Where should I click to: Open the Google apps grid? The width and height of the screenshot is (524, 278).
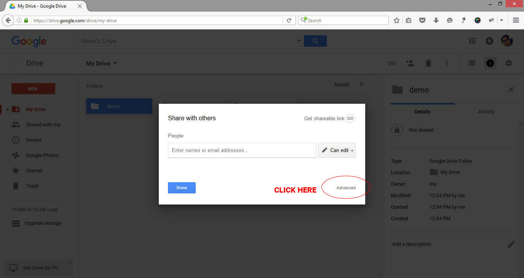(x=472, y=41)
